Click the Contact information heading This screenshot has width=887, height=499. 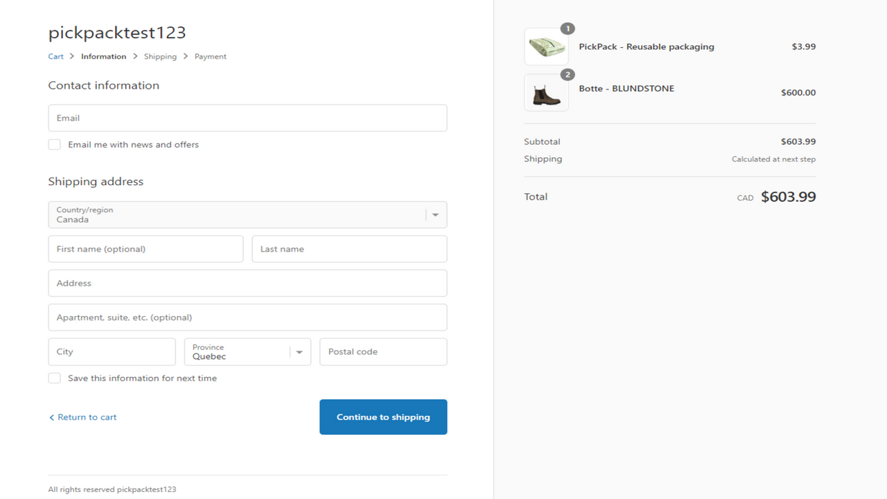[103, 85]
